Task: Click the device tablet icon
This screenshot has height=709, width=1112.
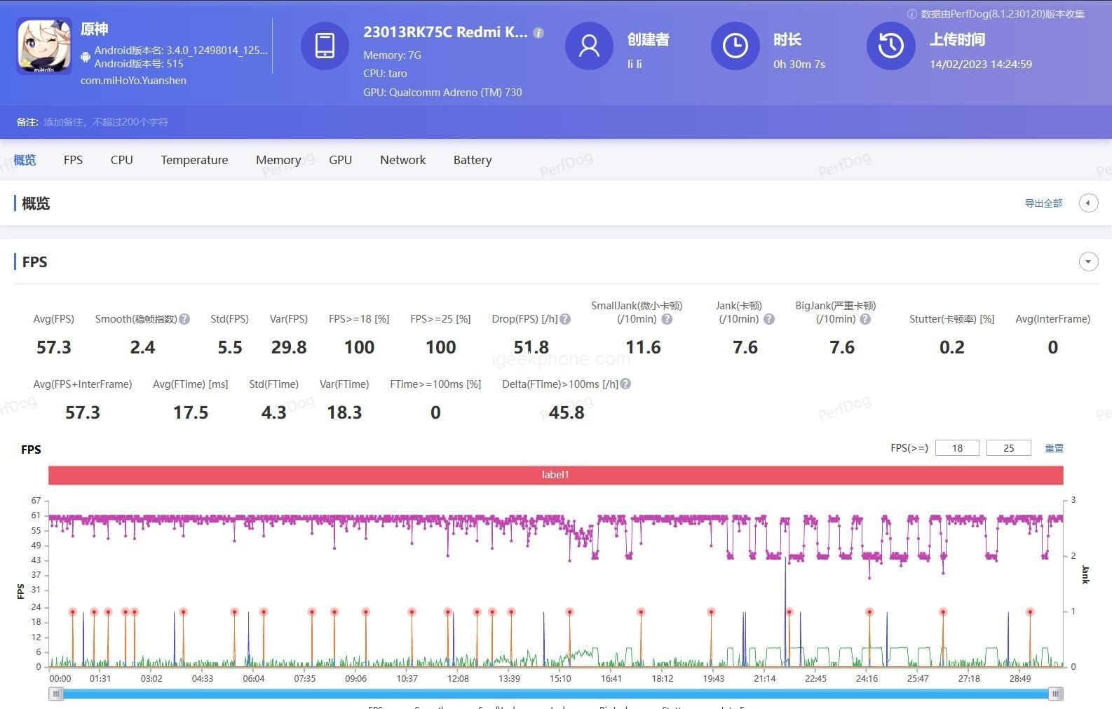Action: click(x=325, y=46)
